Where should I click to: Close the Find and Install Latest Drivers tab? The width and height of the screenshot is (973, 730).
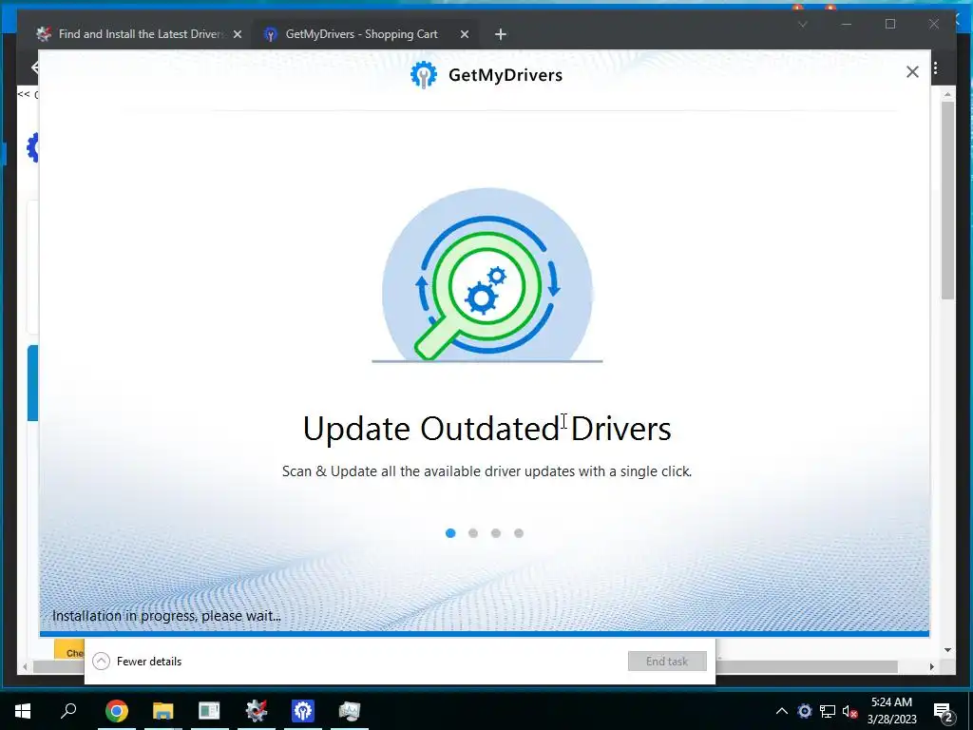pos(237,35)
